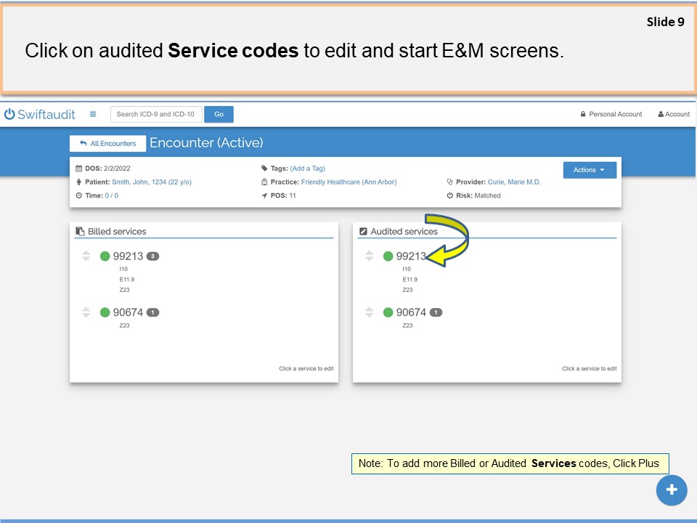The width and height of the screenshot is (697, 523).
Task: Open audited service code 99213
Action: (x=410, y=256)
